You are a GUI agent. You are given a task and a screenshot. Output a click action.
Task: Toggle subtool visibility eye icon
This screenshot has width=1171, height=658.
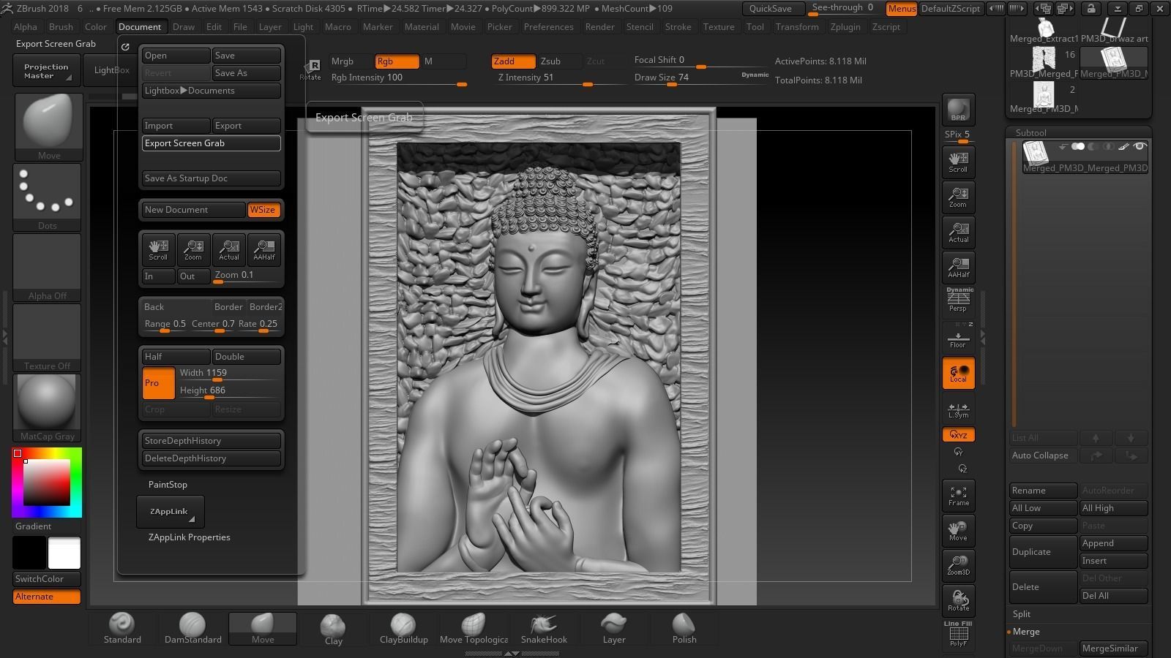click(x=1139, y=147)
